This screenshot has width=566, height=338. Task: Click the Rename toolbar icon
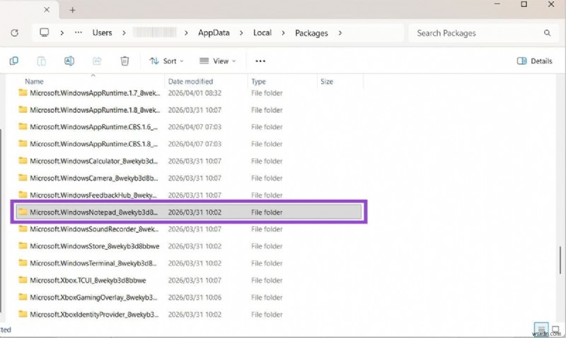[x=69, y=61]
